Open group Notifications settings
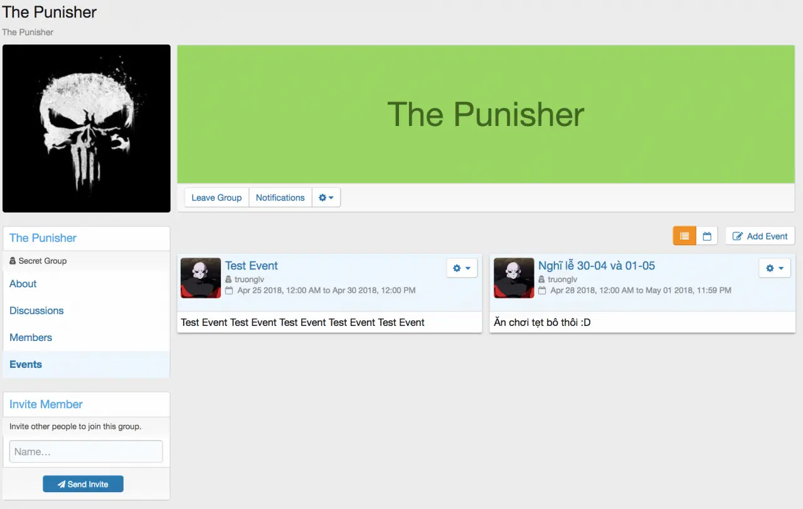Screen dimensions: 803x509 [280, 197]
